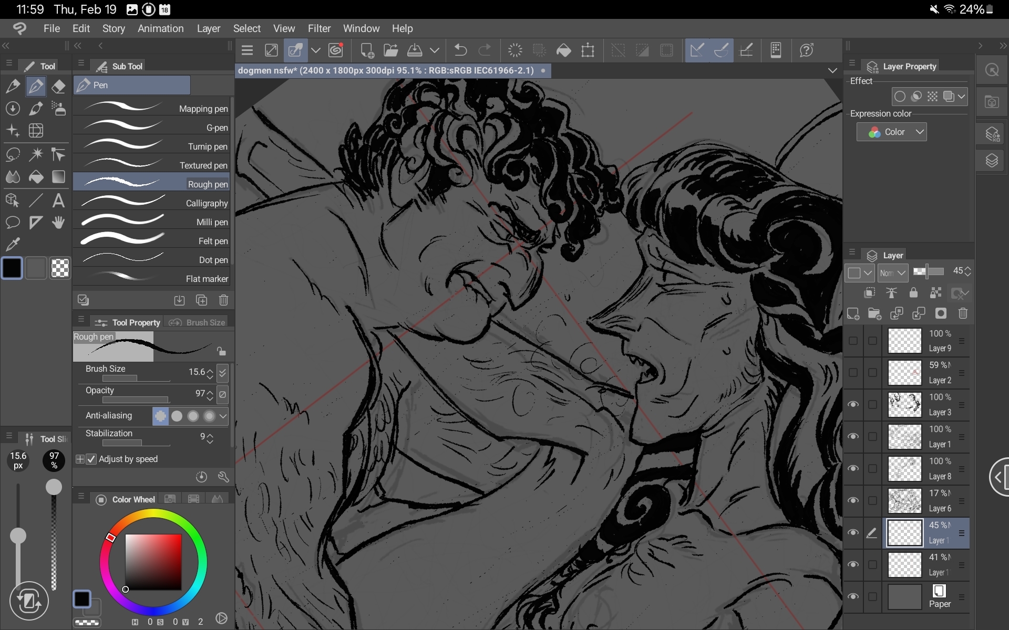Click the Fill bucket icon in the command bar
The height and width of the screenshot is (630, 1009).
(563, 50)
